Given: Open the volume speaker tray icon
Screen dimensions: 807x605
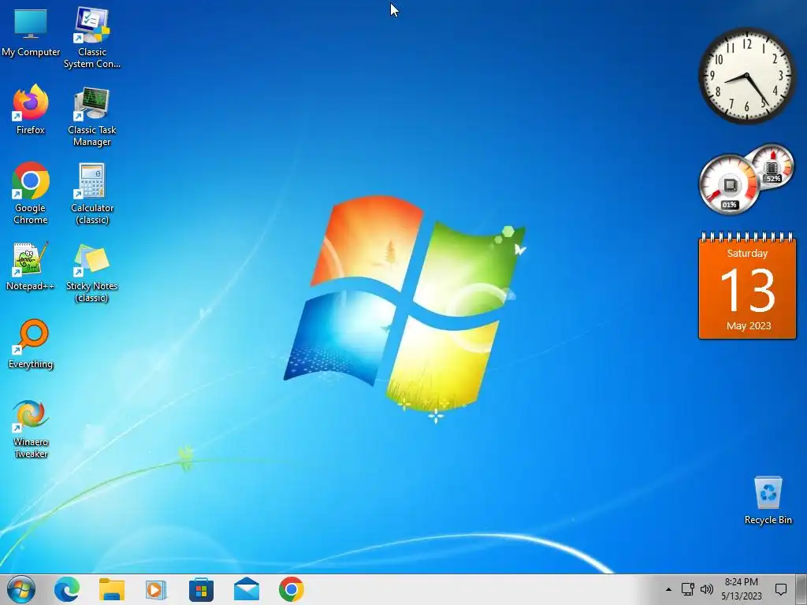Looking at the screenshot, I should tap(707, 589).
